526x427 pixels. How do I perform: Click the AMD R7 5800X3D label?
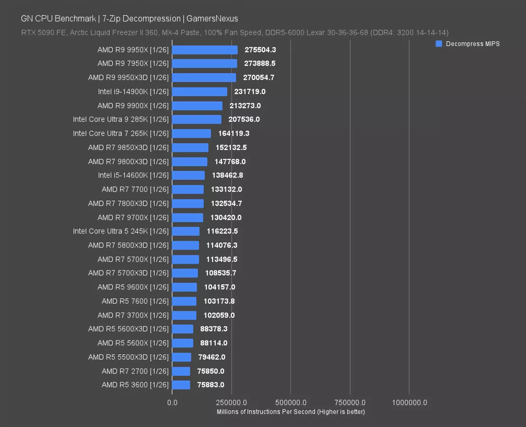point(128,245)
